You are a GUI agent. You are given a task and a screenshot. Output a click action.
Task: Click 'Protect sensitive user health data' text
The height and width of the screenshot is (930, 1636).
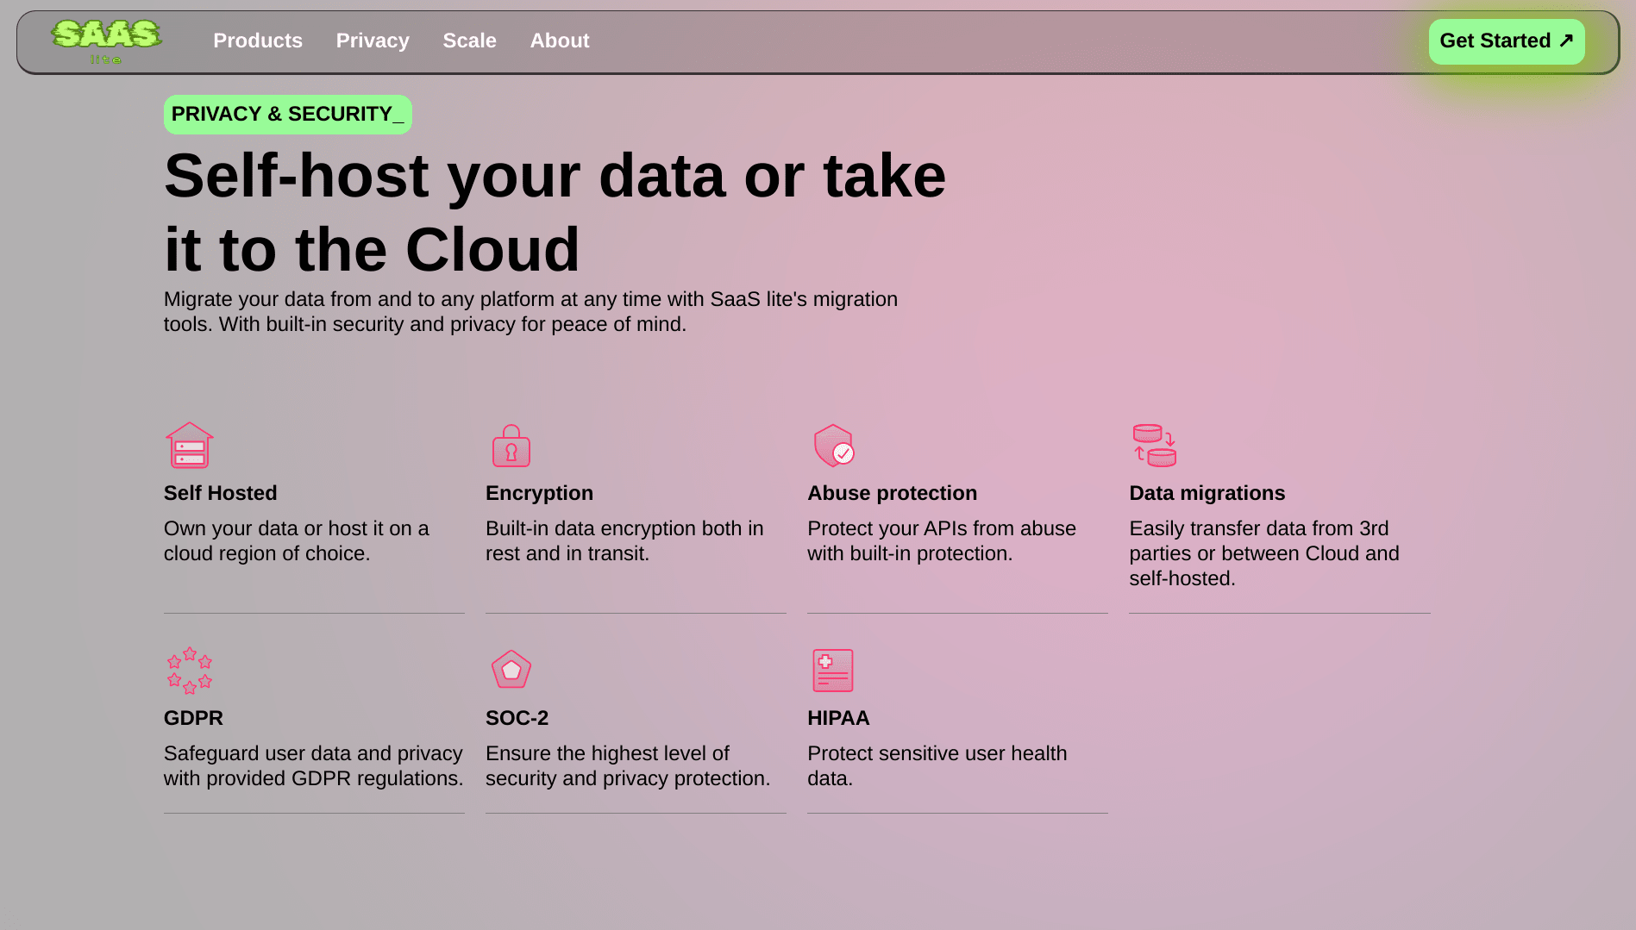[937, 766]
